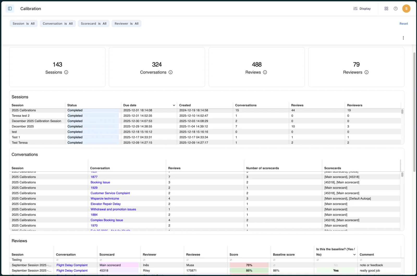This screenshot has width=417, height=276.
Task: Click the 'really good job' comment
Action: coord(370,271)
